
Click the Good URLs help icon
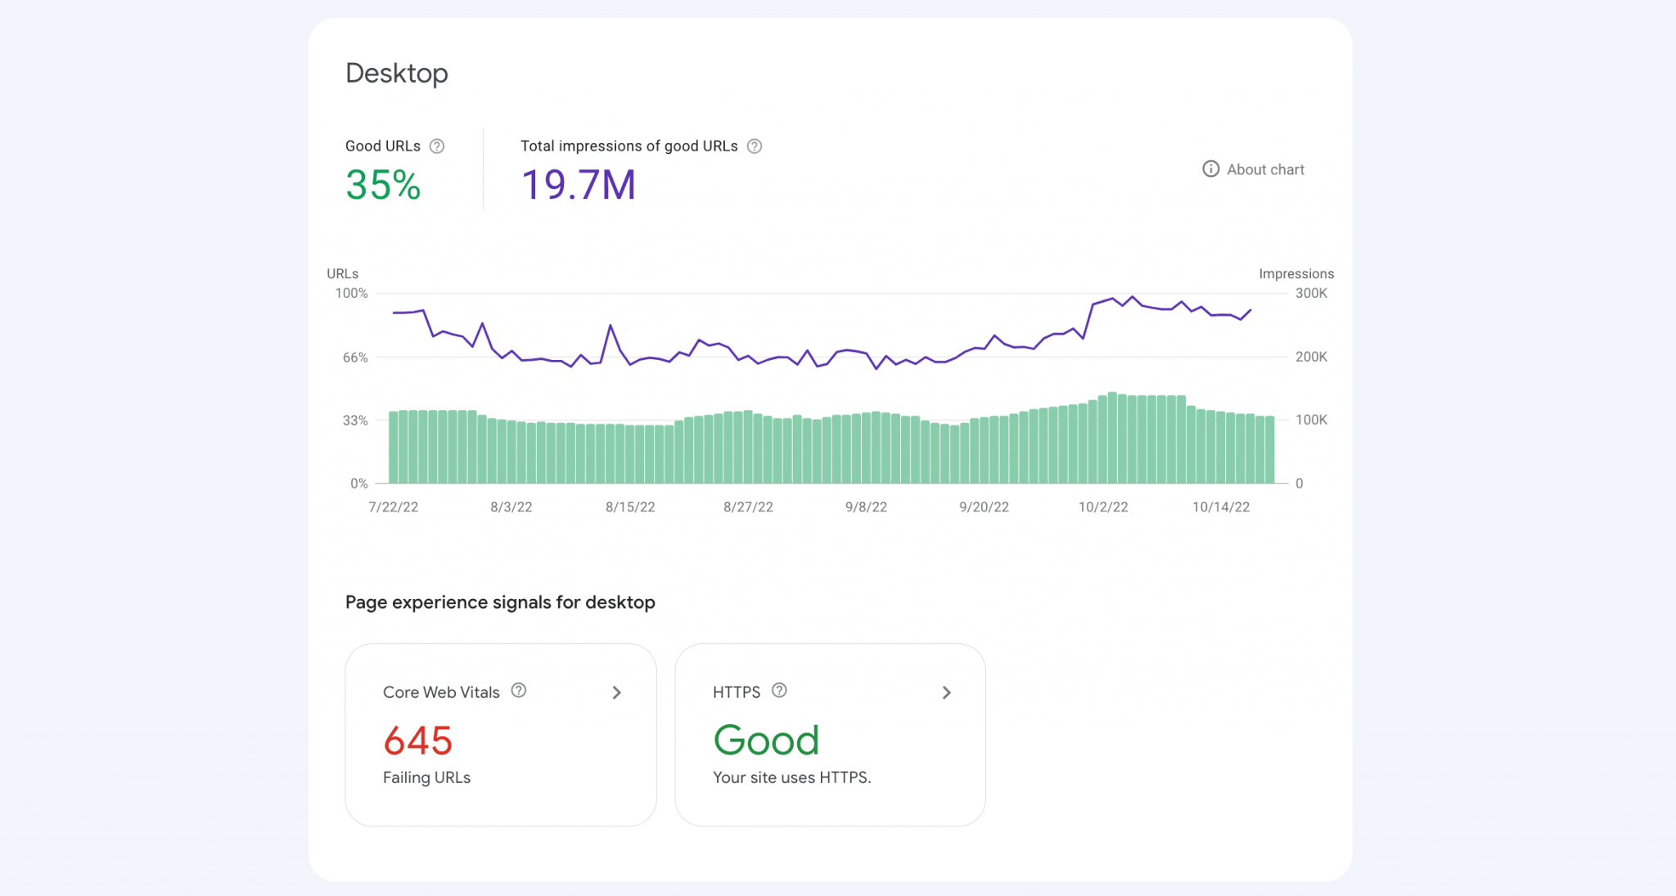point(437,146)
